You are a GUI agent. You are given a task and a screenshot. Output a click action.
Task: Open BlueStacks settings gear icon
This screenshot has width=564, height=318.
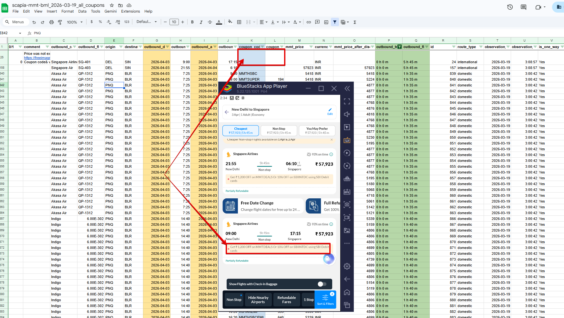tap(347, 266)
